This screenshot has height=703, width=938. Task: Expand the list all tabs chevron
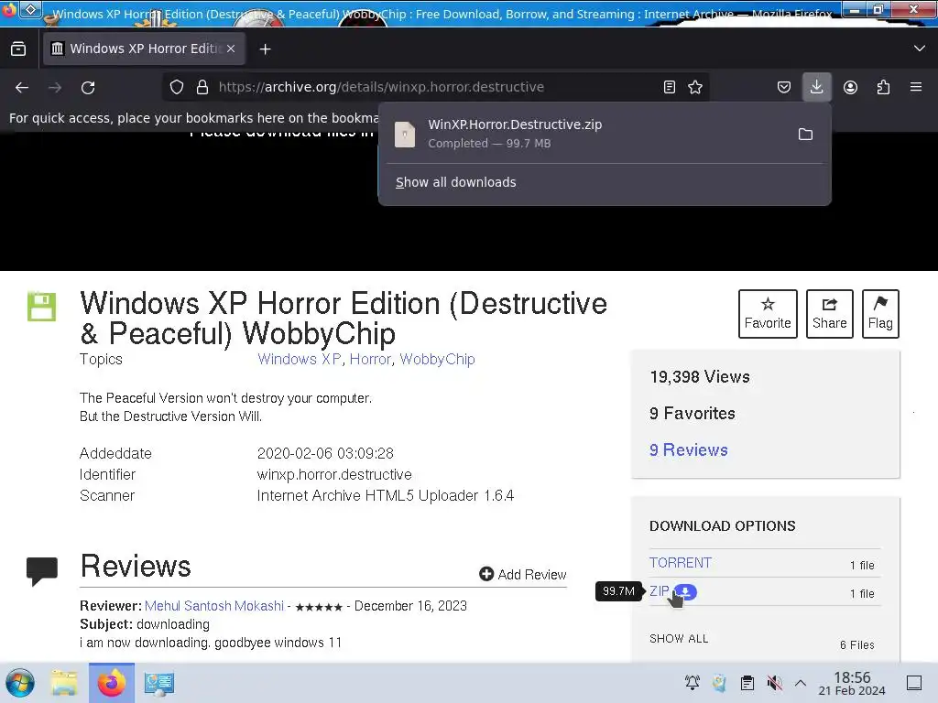[x=920, y=49]
